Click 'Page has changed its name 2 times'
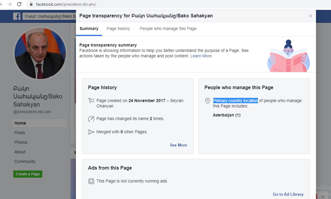This screenshot has width=331, height=199. (130, 119)
